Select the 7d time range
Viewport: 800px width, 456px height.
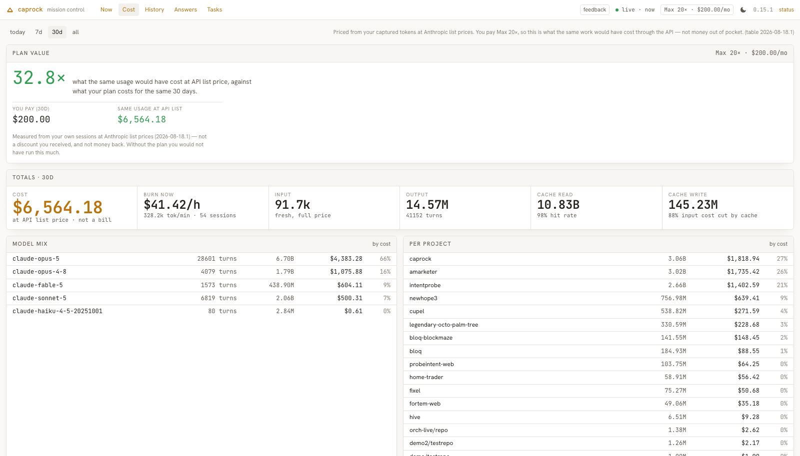click(38, 32)
